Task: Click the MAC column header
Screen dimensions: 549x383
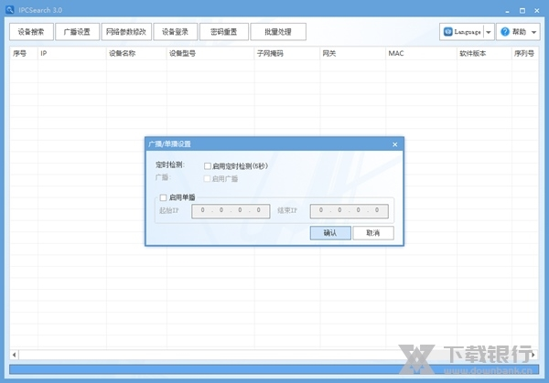Action: pos(421,54)
